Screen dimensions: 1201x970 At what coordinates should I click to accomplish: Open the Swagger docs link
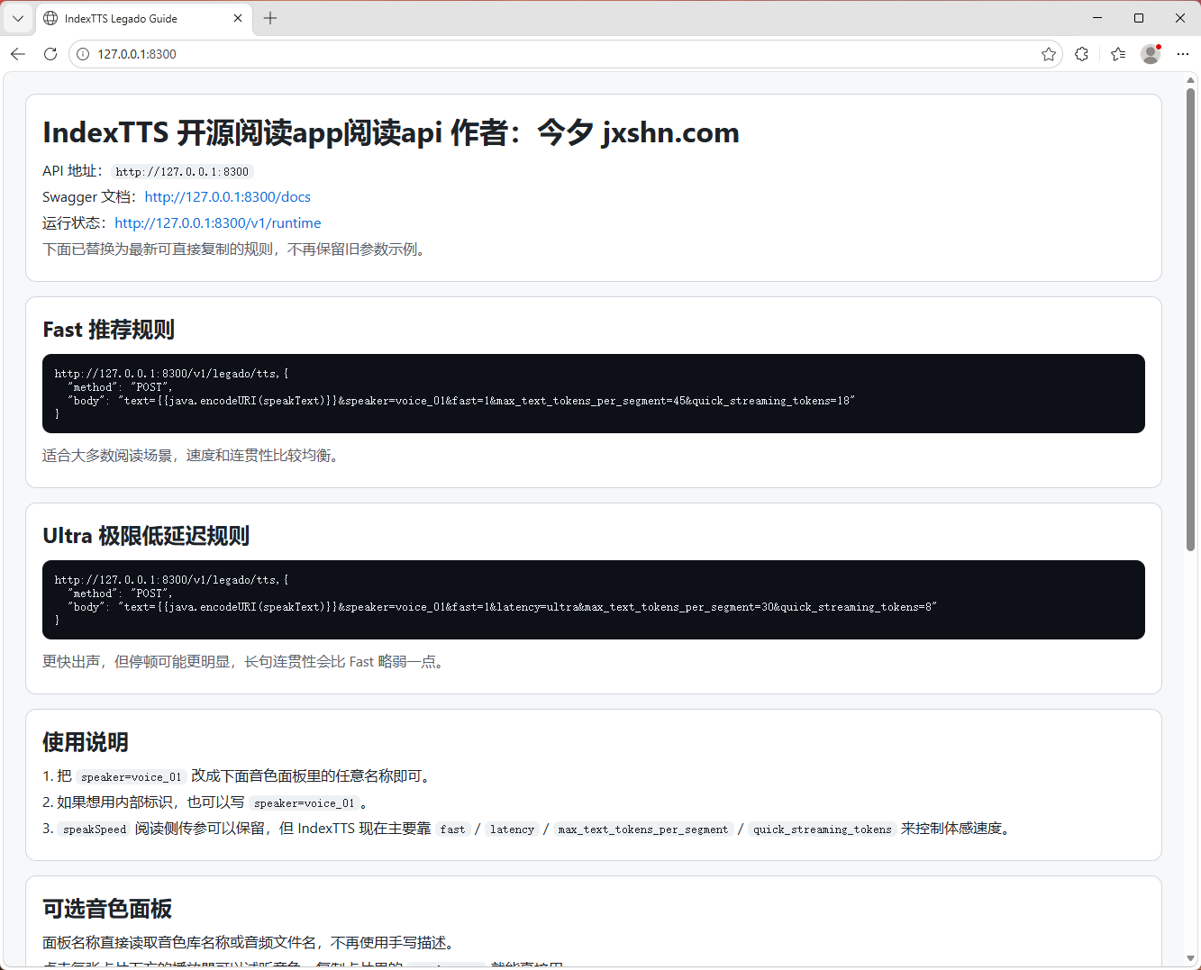click(227, 196)
